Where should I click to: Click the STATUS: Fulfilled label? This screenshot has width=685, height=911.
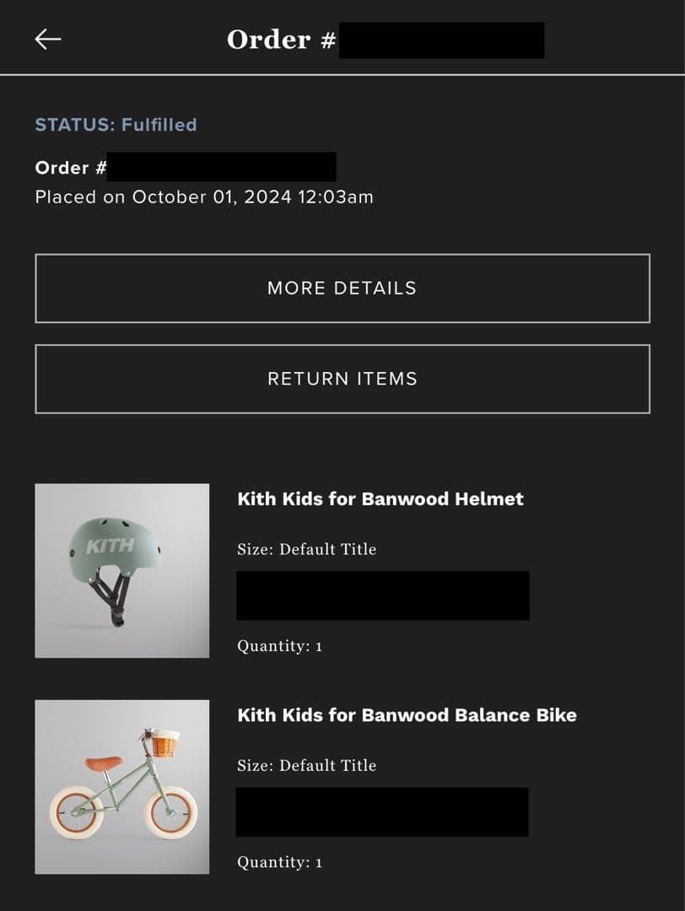[x=116, y=124]
